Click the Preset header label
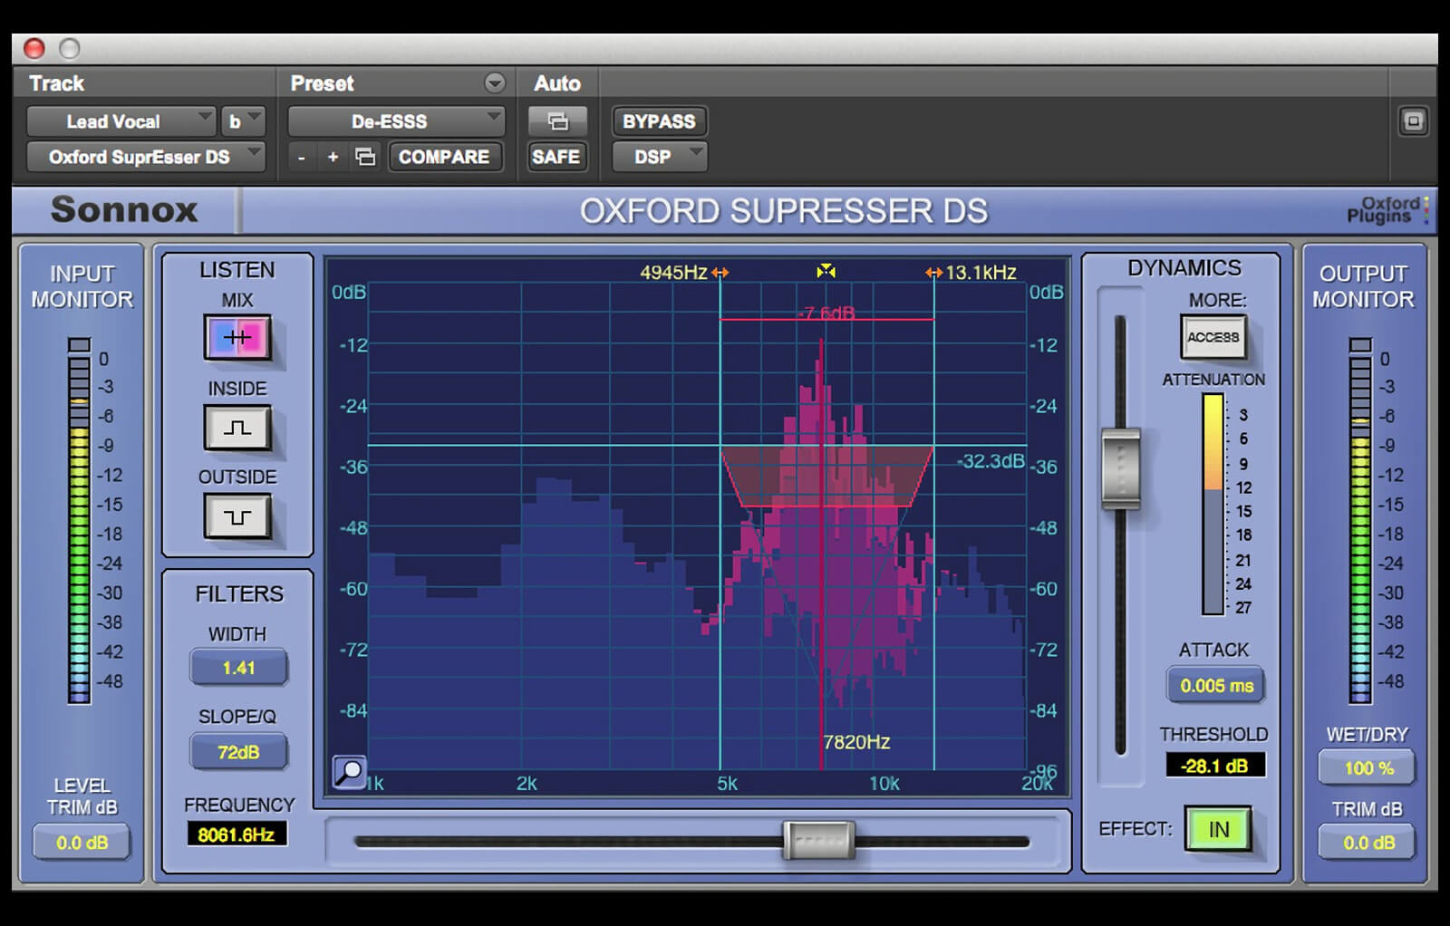Screen dimensions: 1450x926 322,83
